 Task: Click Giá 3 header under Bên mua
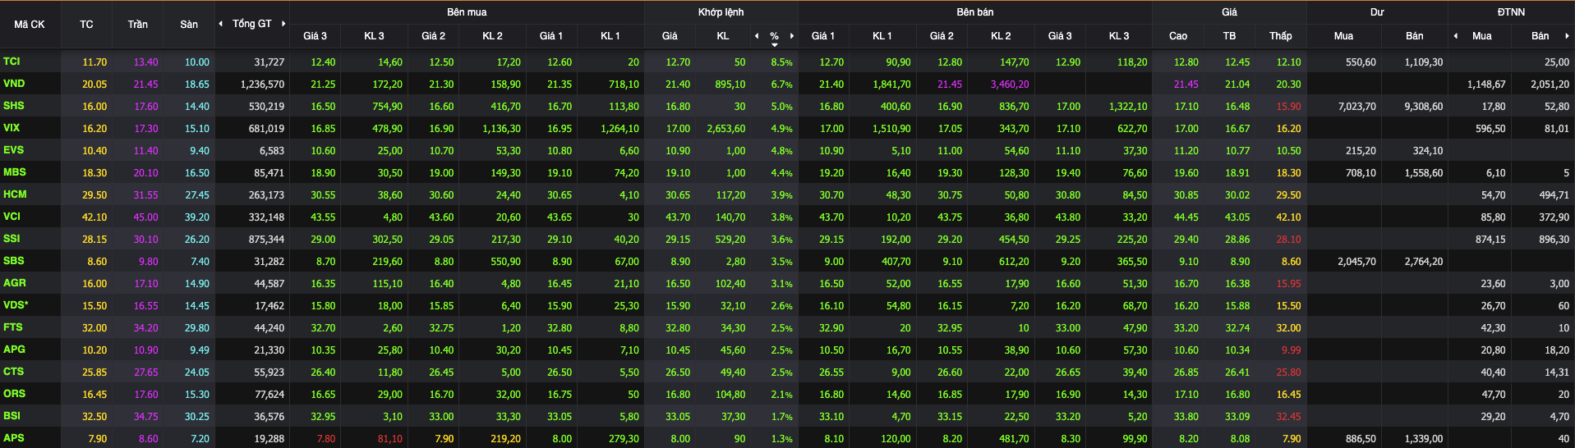click(315, 36)
